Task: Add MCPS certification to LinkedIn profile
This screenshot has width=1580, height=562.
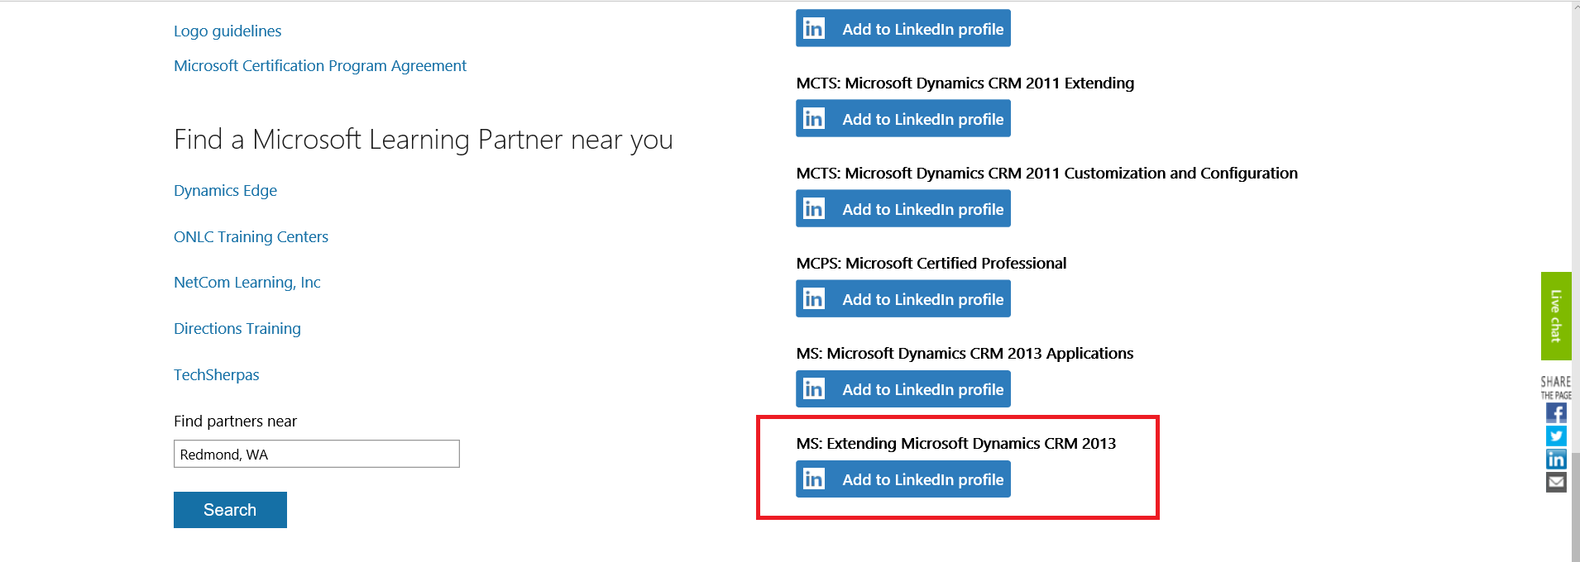Action: tap(903, 298)
